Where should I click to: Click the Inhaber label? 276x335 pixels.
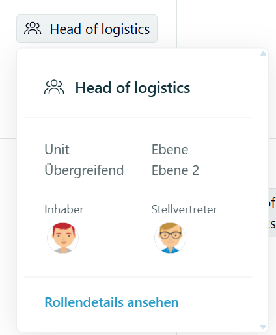(64, 209)
